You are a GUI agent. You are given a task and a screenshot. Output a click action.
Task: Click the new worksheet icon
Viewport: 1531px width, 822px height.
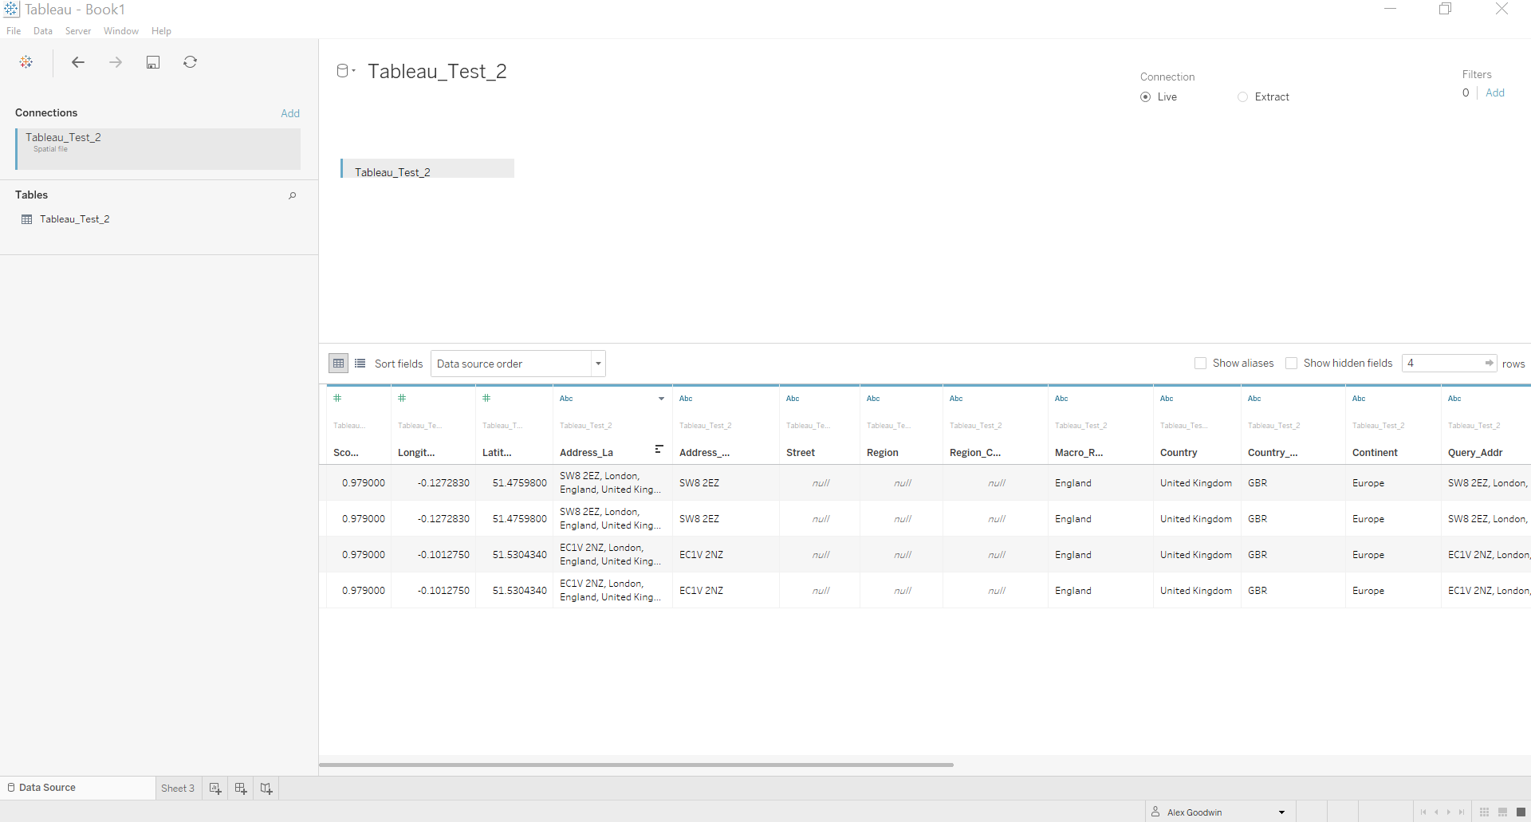(x=215, y=789)
